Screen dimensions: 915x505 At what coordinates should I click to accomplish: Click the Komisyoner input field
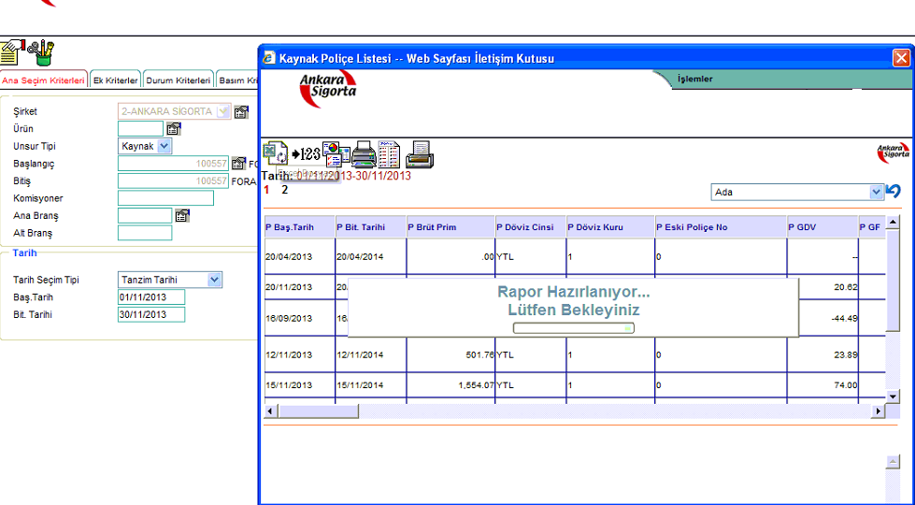(165, 198)
